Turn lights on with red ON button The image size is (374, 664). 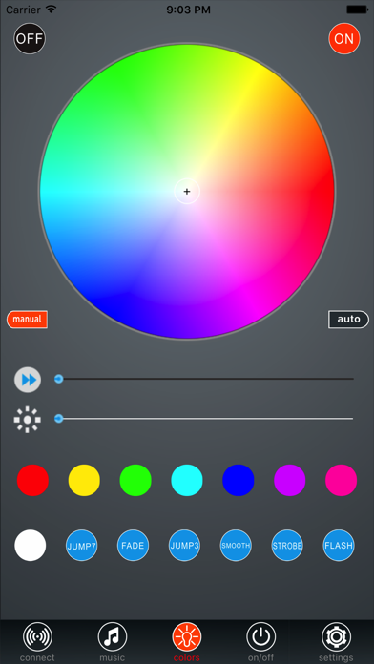point(343,38)
